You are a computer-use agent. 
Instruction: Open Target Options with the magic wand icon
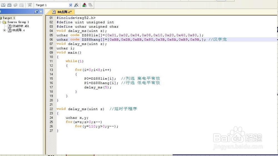[x=76, y=5]
